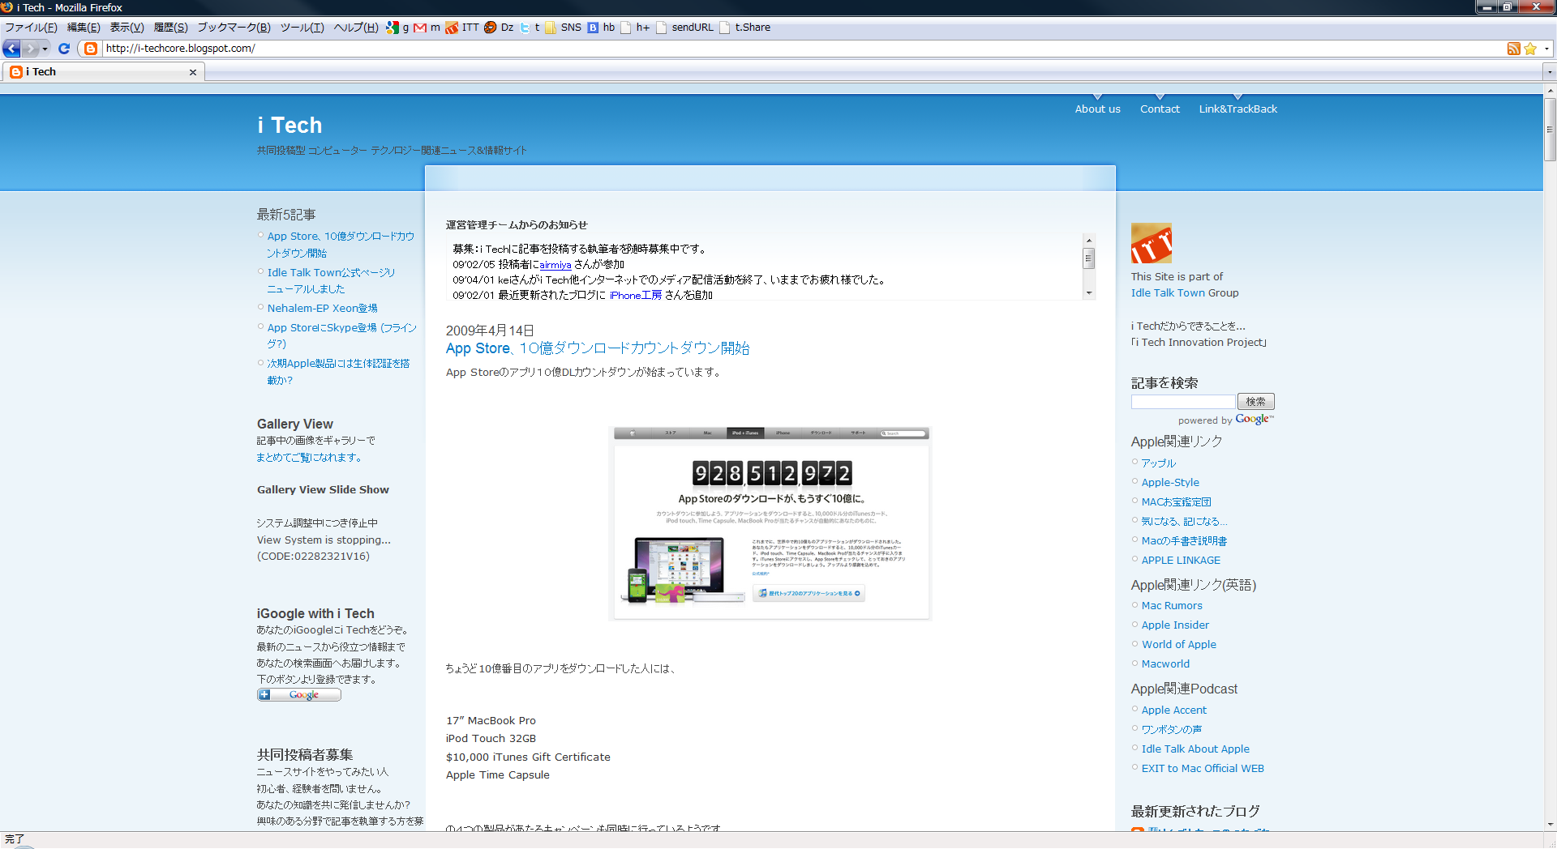1557x849 pixels.
Task: Click the article search text field
Action: coord(1183,402)
